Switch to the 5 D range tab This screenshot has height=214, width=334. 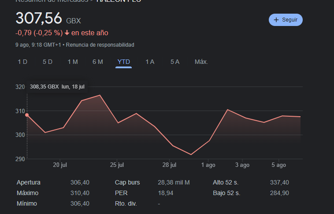48,62
